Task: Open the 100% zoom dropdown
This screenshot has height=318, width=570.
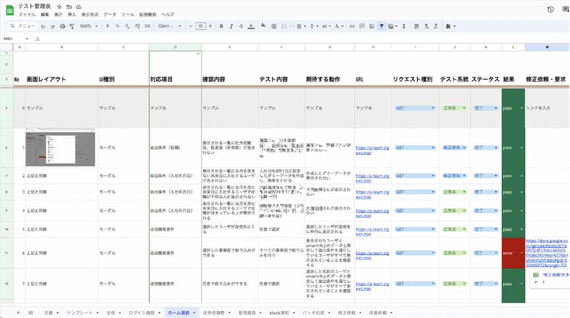Action: [88, 26]
